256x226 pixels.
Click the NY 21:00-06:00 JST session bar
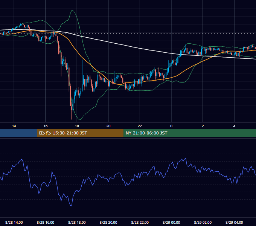(189, 133)
